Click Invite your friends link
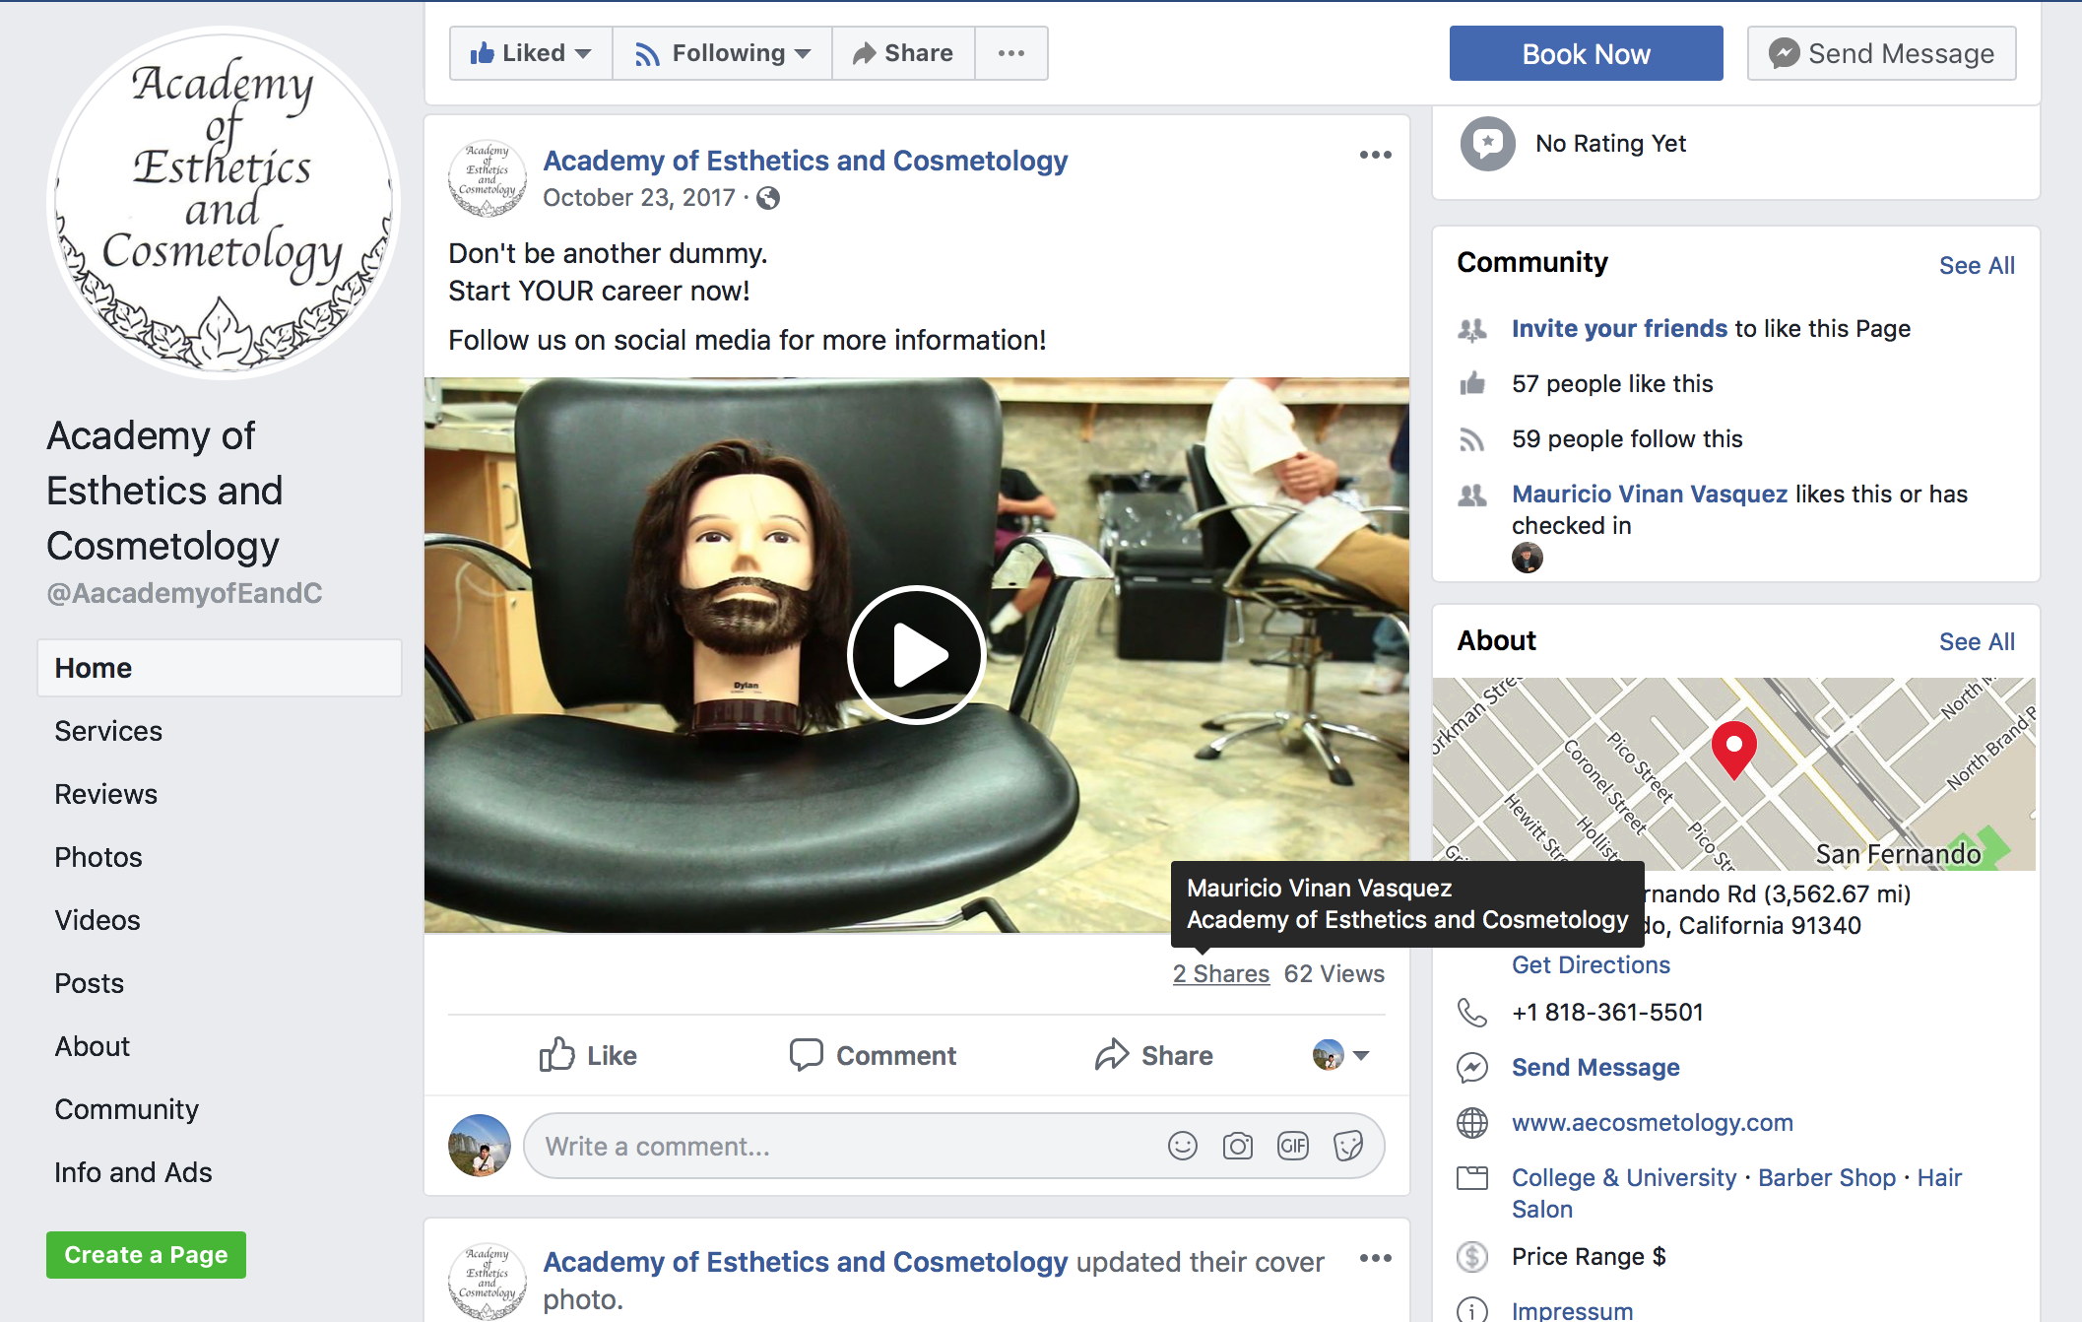Viewport: 2082px width, 1322px height. coord(1619,328)
